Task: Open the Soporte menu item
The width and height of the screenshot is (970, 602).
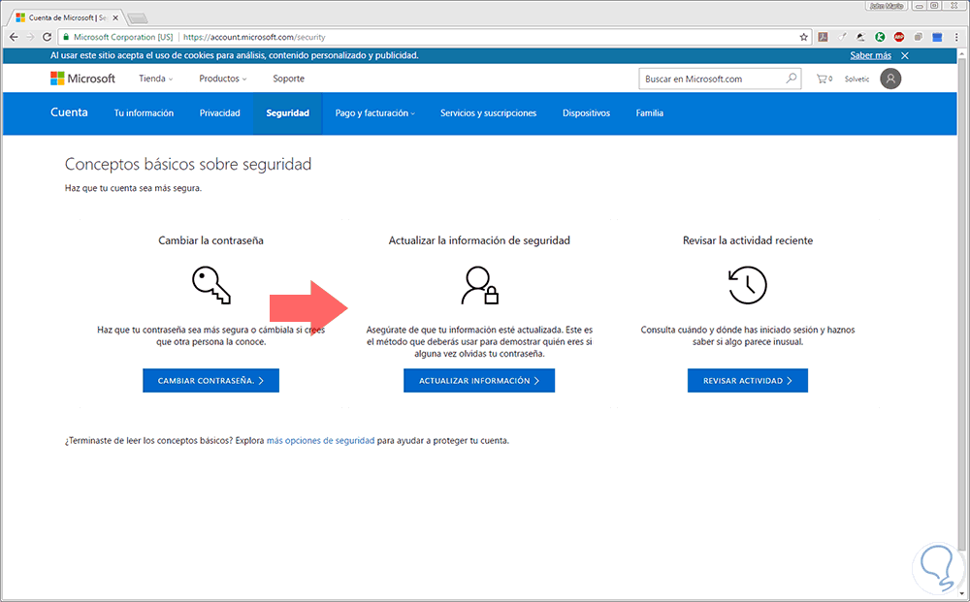Action: pos(288,79)
